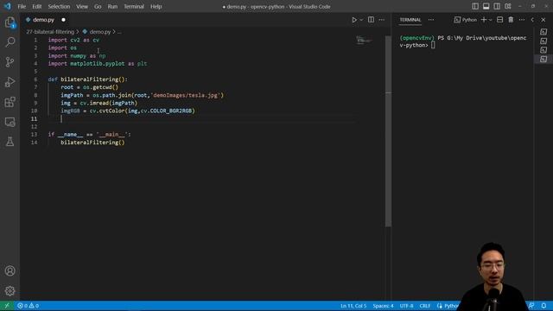Image resolution: width=553 pixels, height=311 pixels.
Task: Select the fourth terminal in terminal list
Action: [543, 59]
